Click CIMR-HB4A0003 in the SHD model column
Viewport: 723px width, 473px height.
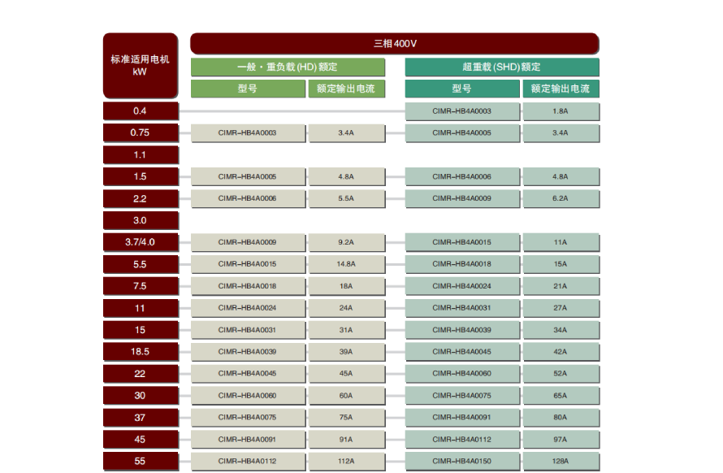(461, 111)
